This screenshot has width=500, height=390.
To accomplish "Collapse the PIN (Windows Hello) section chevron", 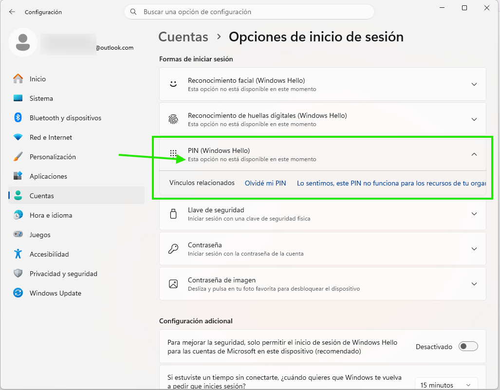I will 474,154.
